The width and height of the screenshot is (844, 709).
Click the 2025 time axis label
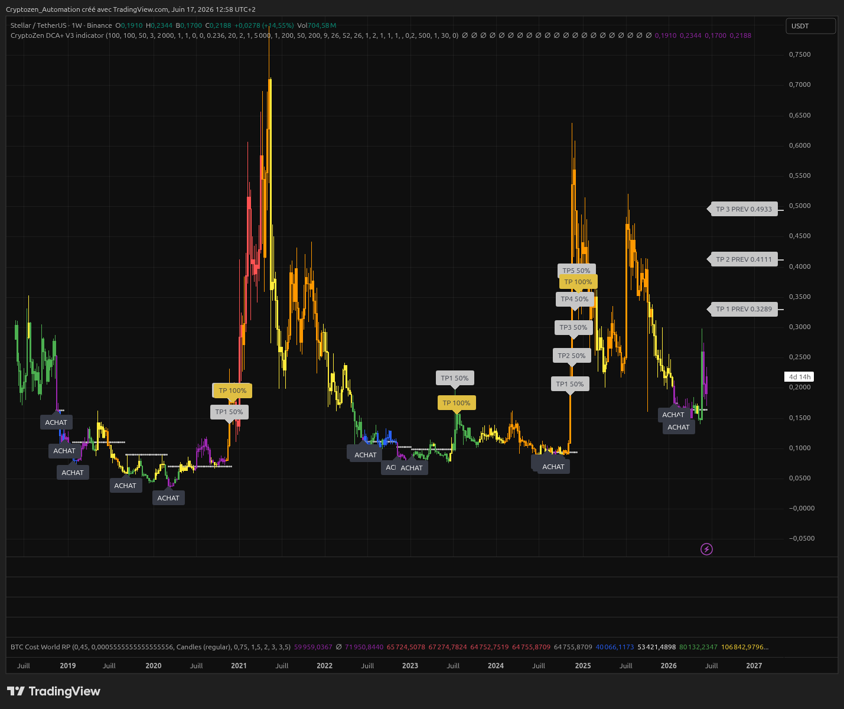pos(583,666)
